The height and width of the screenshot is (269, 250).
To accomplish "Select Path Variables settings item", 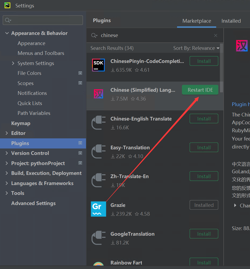I will pyautogui.click(x=34, y=113).
